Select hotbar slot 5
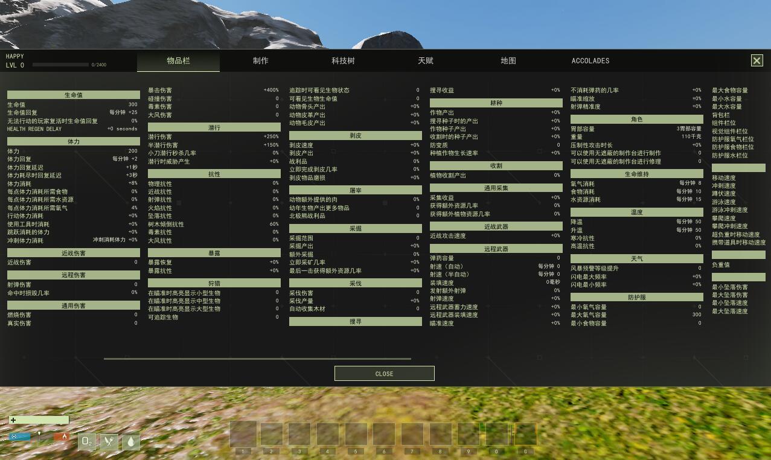This screenshot has height=460, width=771. click(x=356, y=435)
